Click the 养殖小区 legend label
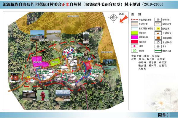The width and height of the screenshot is (178, 118). pos(143,33)
